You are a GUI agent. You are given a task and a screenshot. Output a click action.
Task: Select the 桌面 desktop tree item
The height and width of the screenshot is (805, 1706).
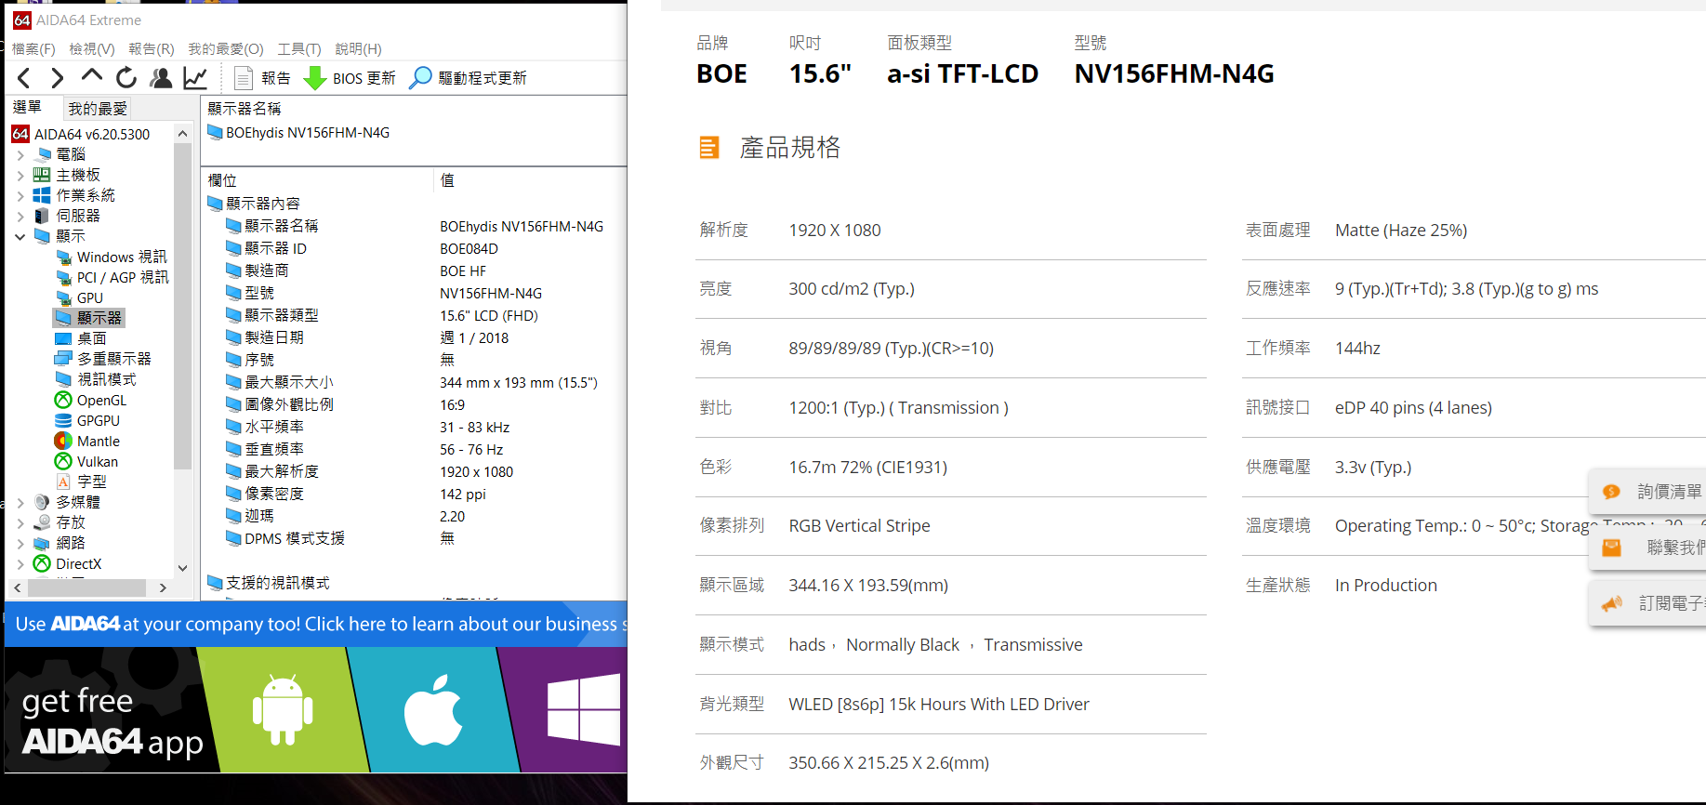[81, 338]
